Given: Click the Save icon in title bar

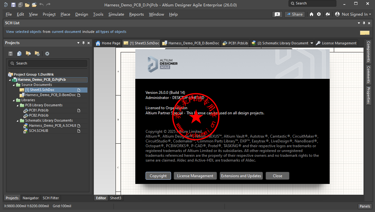Looking at the screenshot, I should 13,5.
